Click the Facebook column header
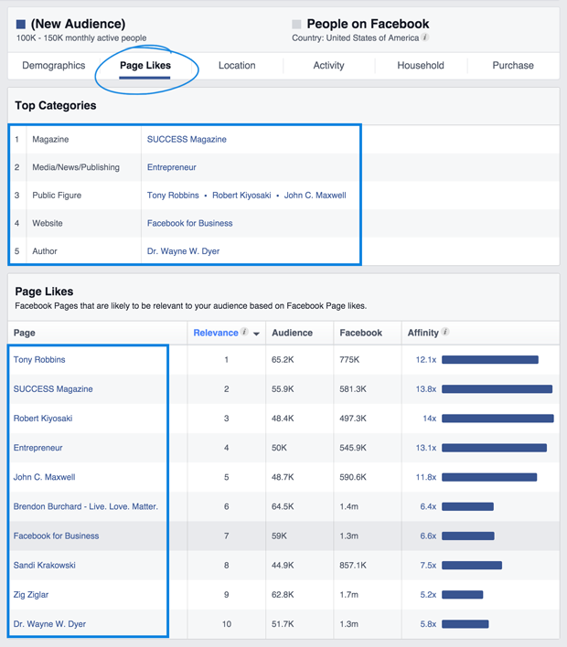 (361, 333)
